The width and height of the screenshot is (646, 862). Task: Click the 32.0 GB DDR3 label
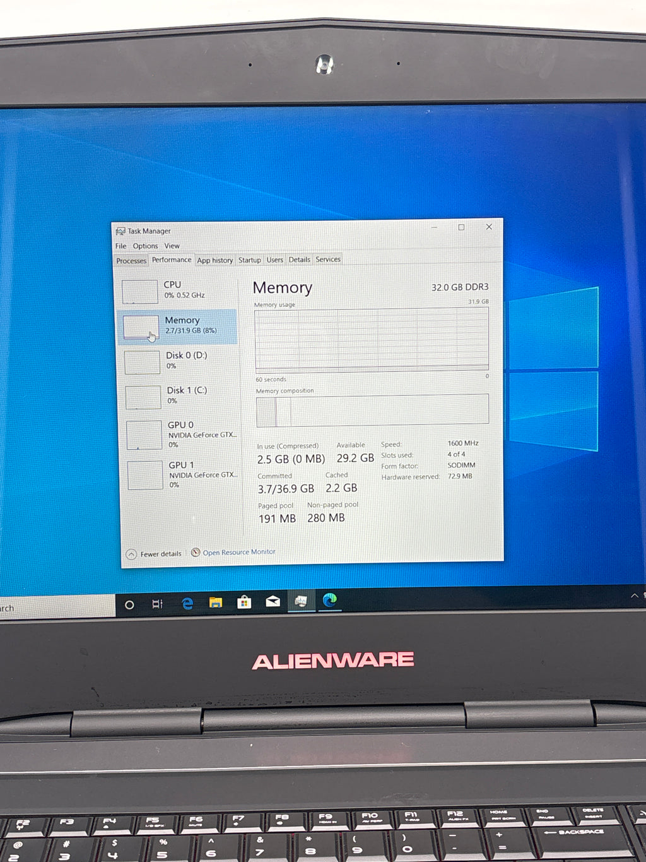460,287
